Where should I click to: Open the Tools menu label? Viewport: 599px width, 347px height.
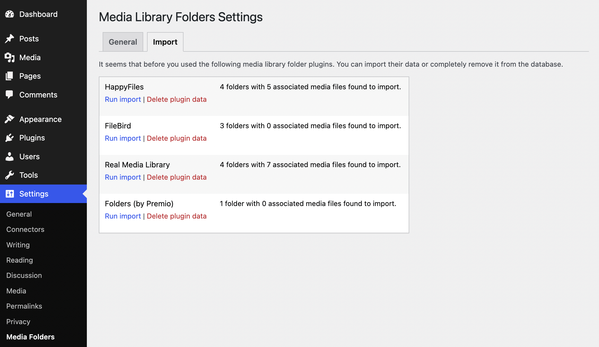coord(29,175)
